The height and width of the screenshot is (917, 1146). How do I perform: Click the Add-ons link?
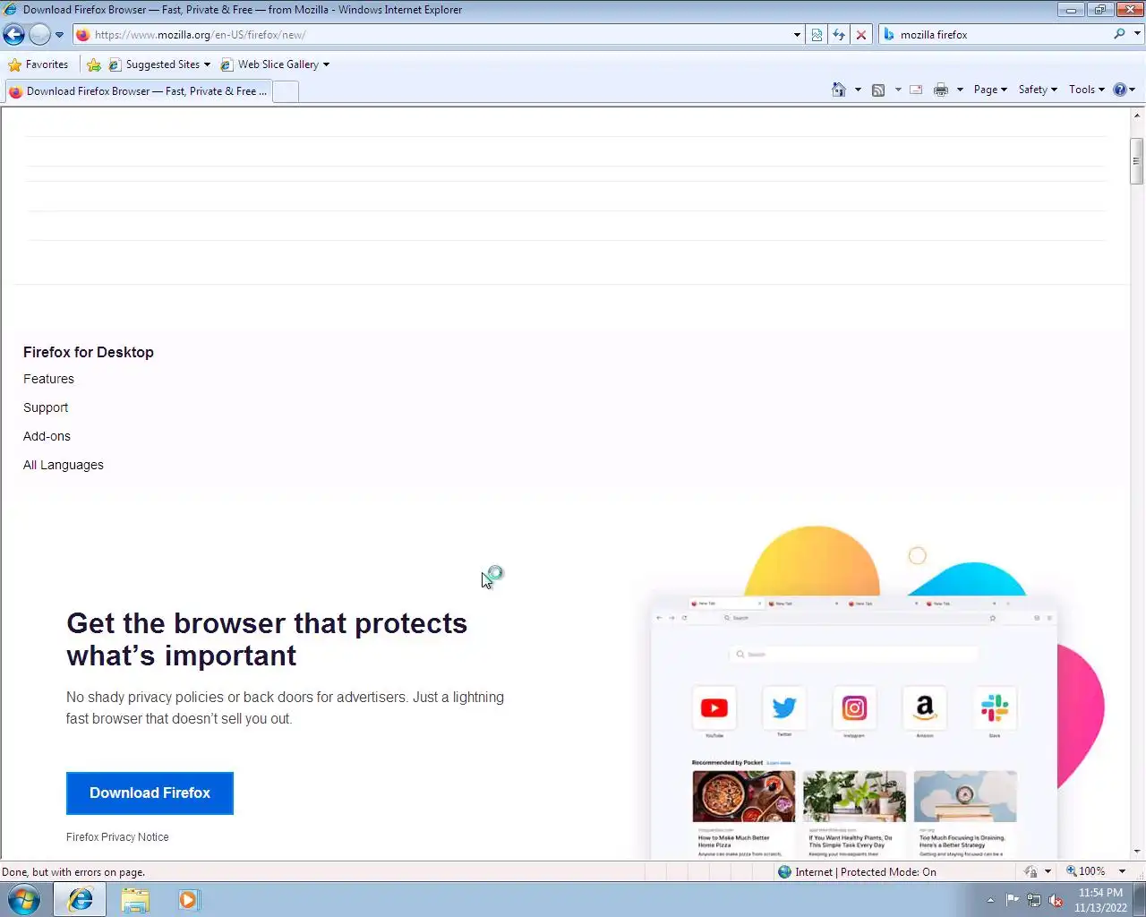point(47,436)
